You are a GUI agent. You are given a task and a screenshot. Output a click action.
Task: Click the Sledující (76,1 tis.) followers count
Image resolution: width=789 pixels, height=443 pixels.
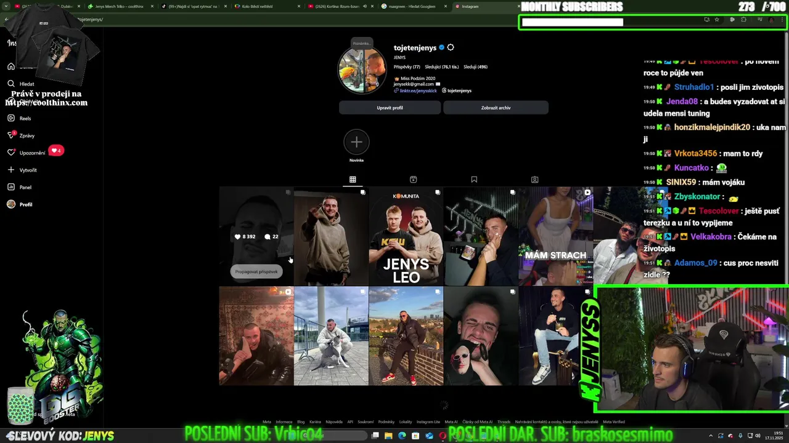pos(442,66)
